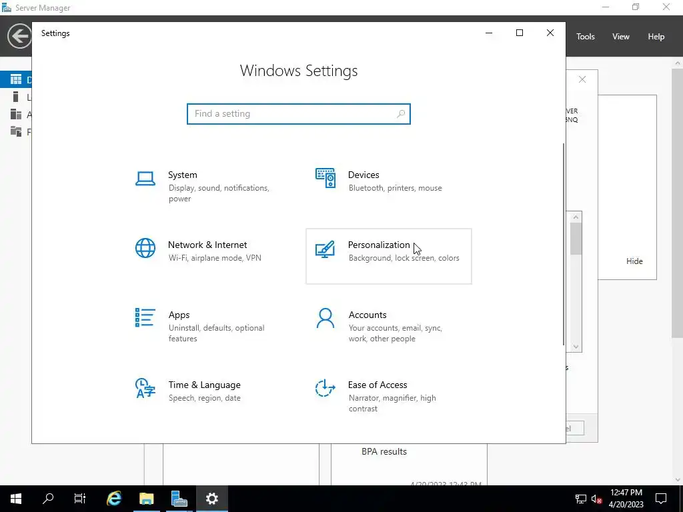Click the Apps list icon

click(145, 317)
